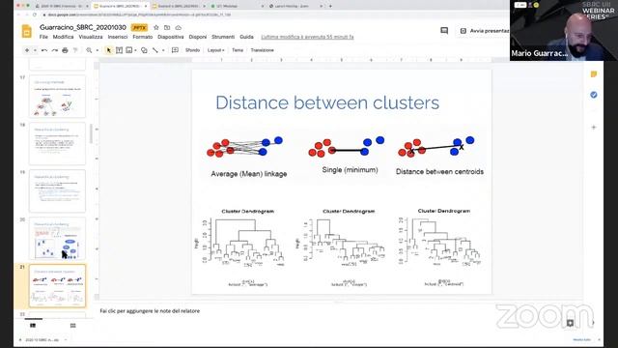
Task: Open a new browser tab
Action: 330,6
